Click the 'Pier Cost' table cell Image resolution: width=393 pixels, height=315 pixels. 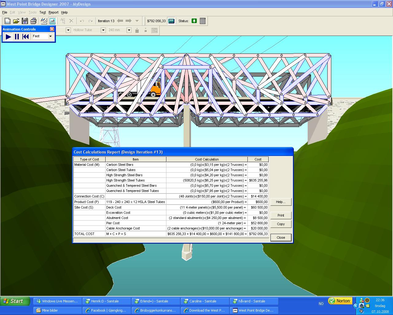click(136, 223)
